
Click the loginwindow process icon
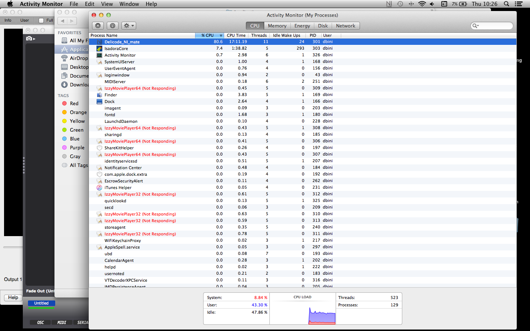[x=99, y=75]
